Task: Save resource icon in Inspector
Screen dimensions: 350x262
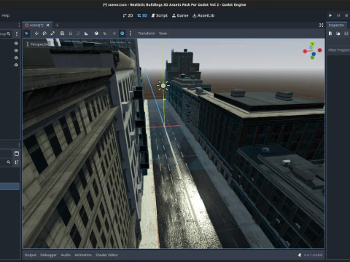Action: pyautogui.click(x=346, y=33)
